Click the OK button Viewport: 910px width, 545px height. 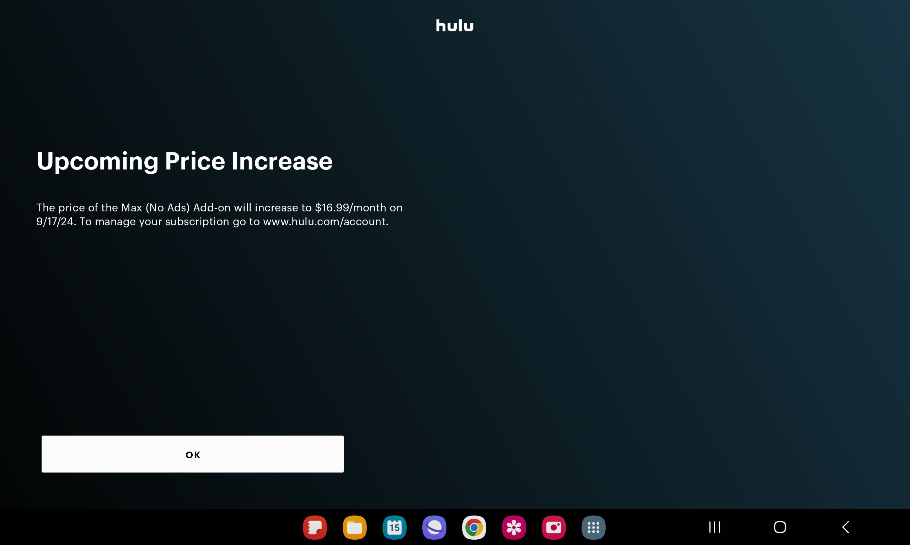tap(193, 454)
